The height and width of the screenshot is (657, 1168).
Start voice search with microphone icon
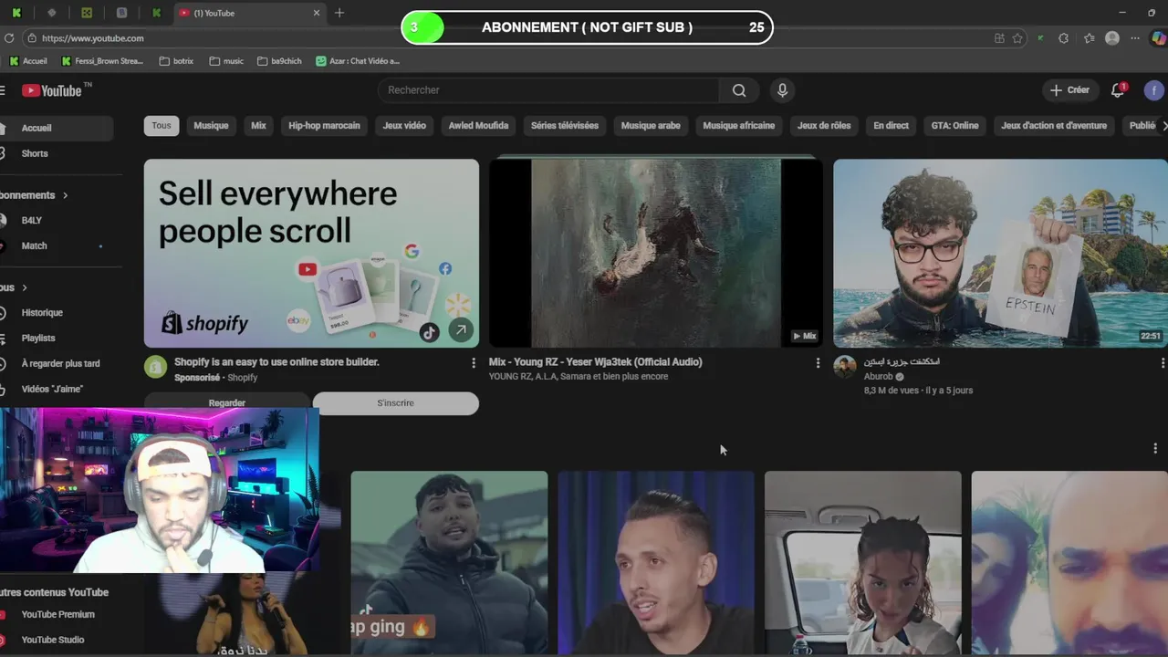782,90
